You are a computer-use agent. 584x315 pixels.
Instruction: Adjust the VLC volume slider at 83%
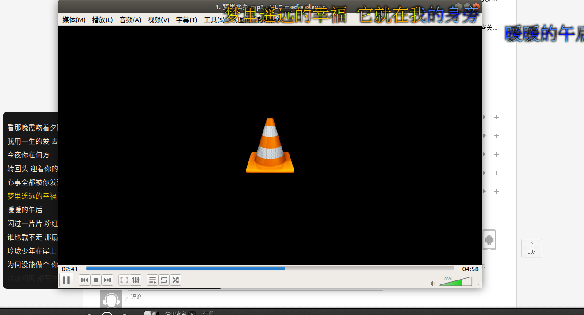(456, 282)
